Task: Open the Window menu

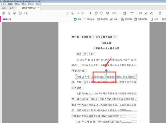Action: pos(31,4)
